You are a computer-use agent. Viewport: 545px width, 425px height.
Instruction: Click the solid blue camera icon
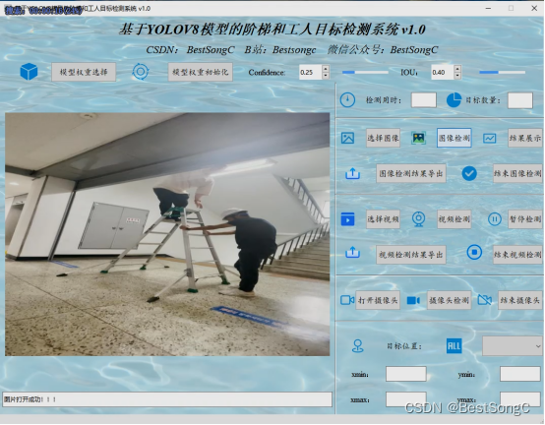[x=413, y=300]
